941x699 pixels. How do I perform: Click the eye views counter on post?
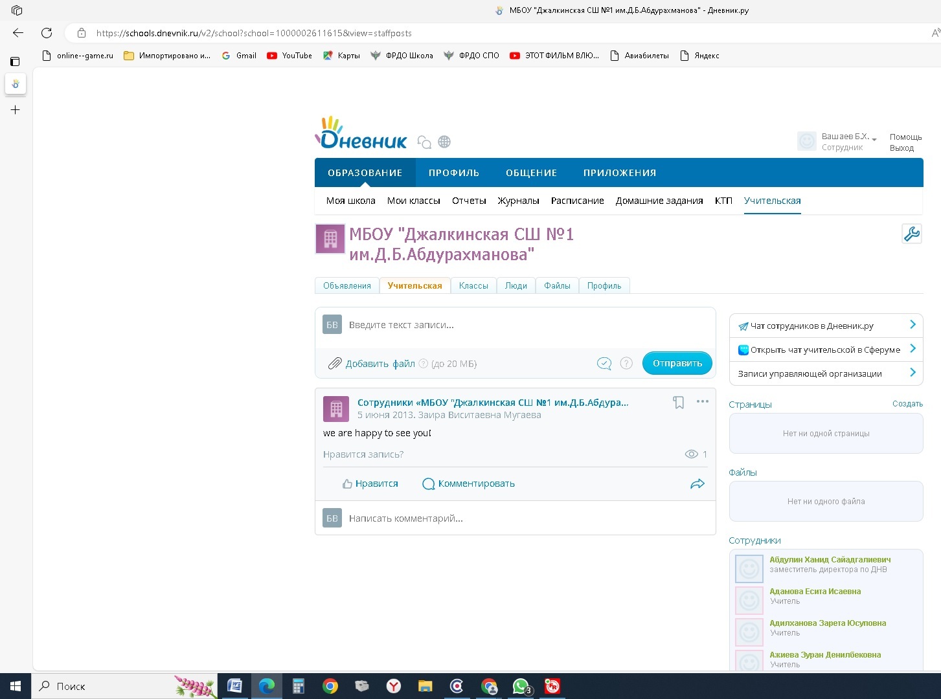pyautogui.click(x=692, y=454)
